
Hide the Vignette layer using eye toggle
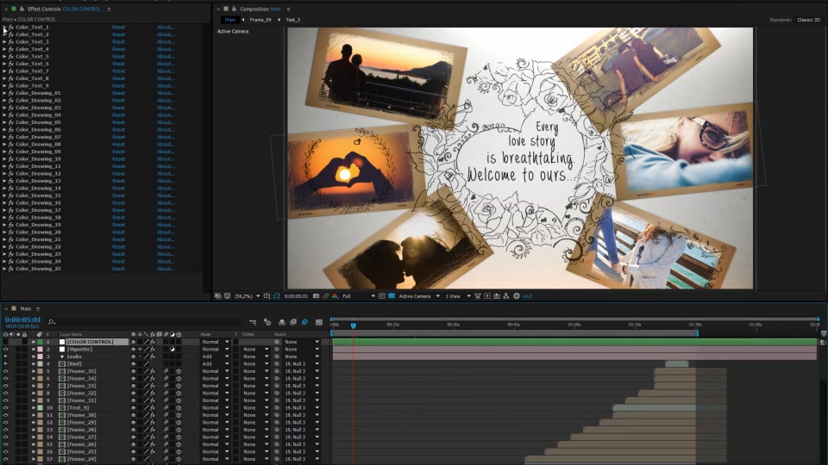point(5,349)
